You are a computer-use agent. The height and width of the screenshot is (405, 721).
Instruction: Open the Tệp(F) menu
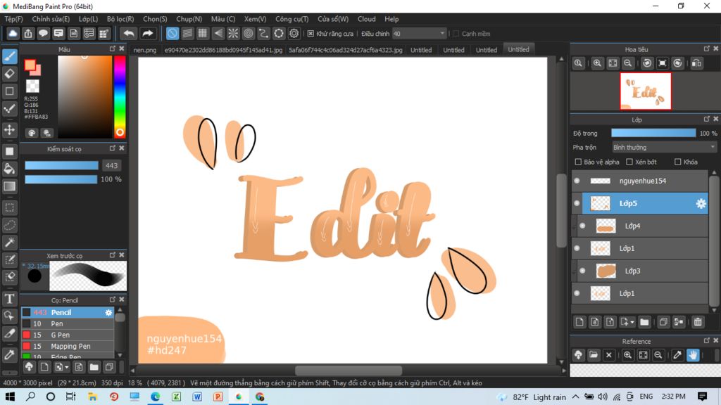coord(14,19)
